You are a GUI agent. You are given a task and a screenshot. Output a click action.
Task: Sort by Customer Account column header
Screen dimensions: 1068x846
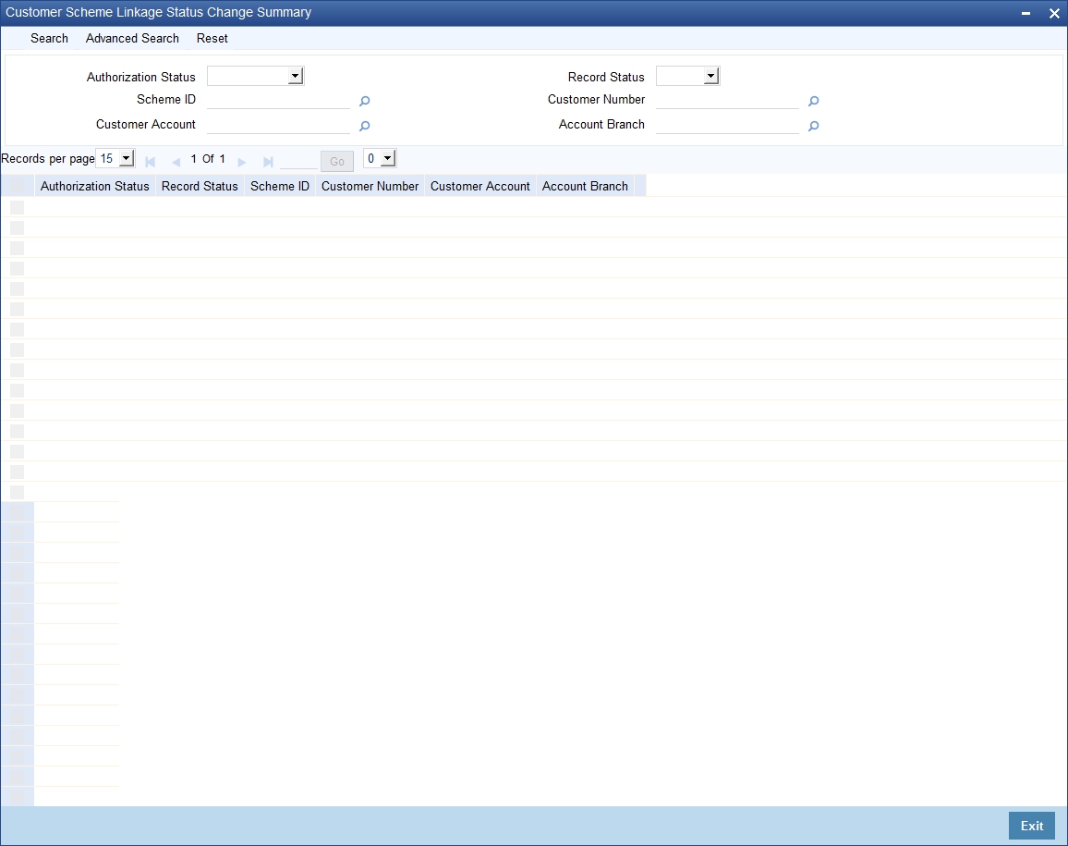tap(480, 186)
